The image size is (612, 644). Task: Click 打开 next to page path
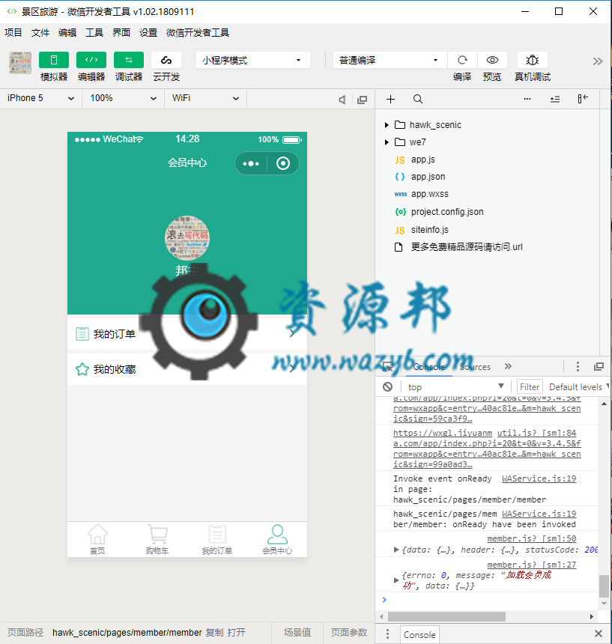tap(237, 633)
